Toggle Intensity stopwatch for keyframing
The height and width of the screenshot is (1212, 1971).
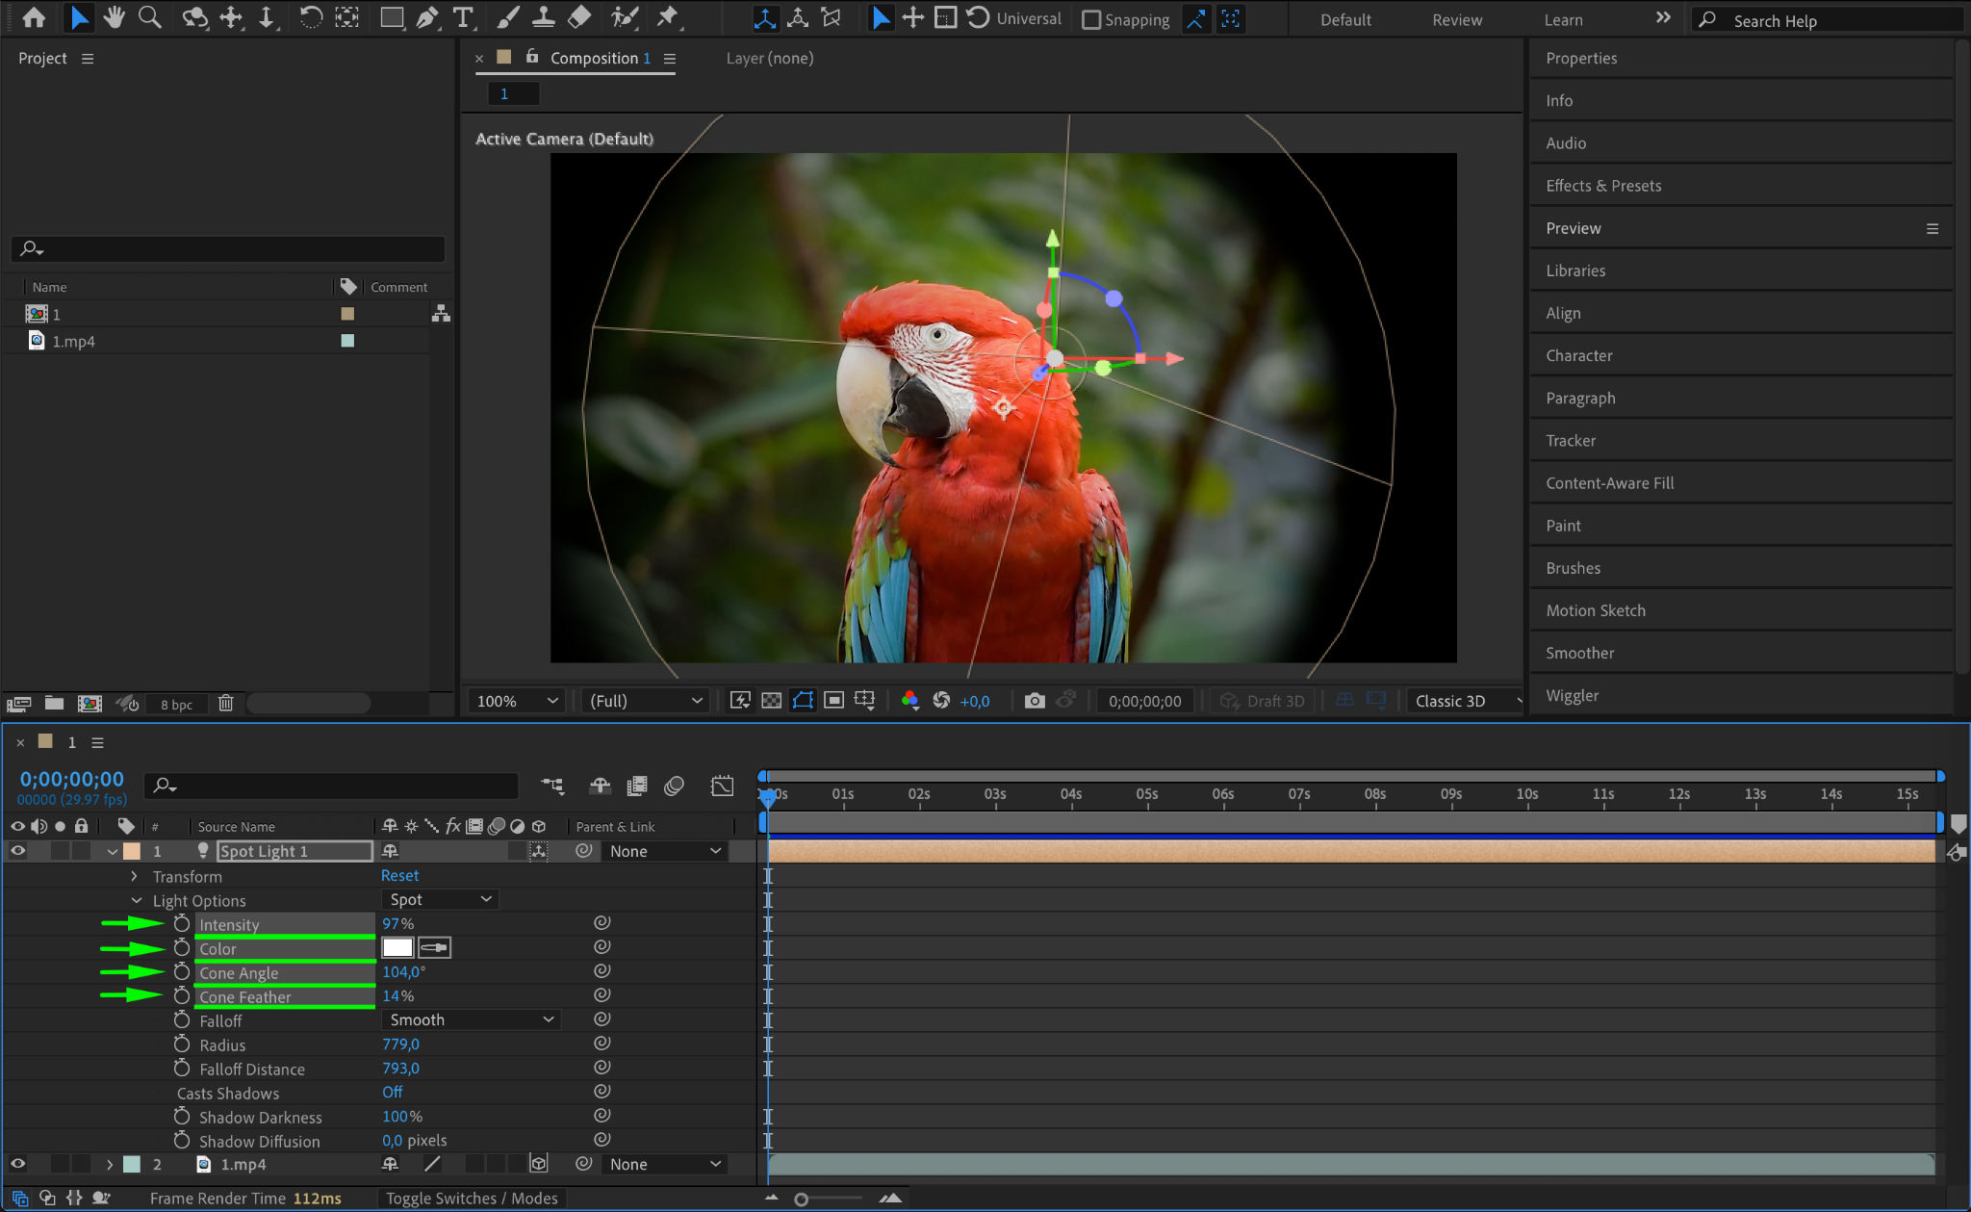182,924
